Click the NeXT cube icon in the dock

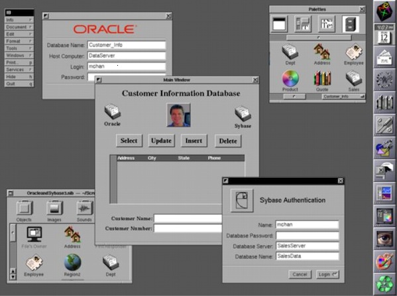384,12
